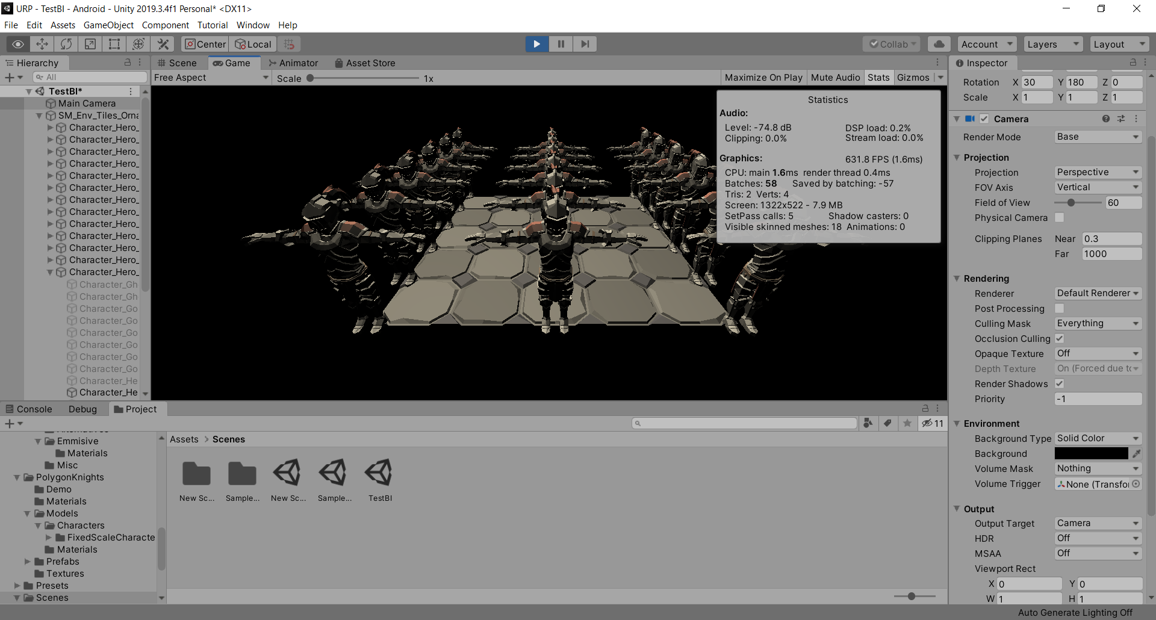Toggle Local handle rotation
The width and height of the screenshot is (1156, 620).
point(253,44)
